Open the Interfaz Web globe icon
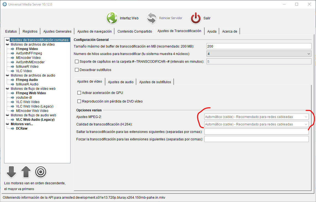The height and width of the screenshot is (202, 316). [x=112, y=18]
